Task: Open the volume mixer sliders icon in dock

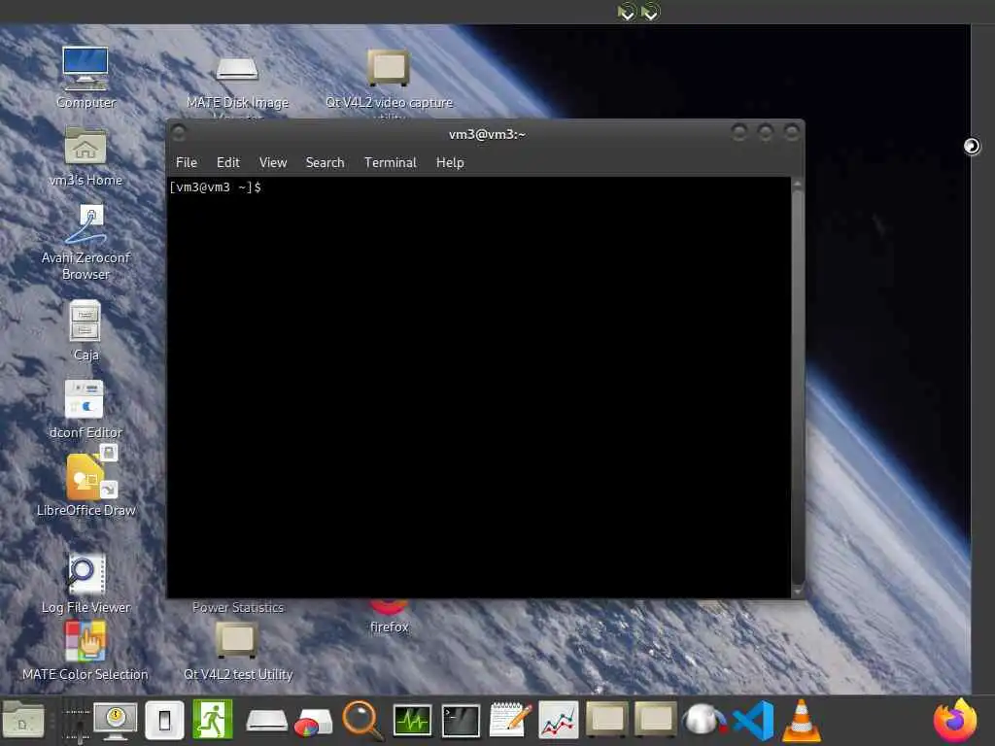Action: pyautogui.click(x=78, y=722)
